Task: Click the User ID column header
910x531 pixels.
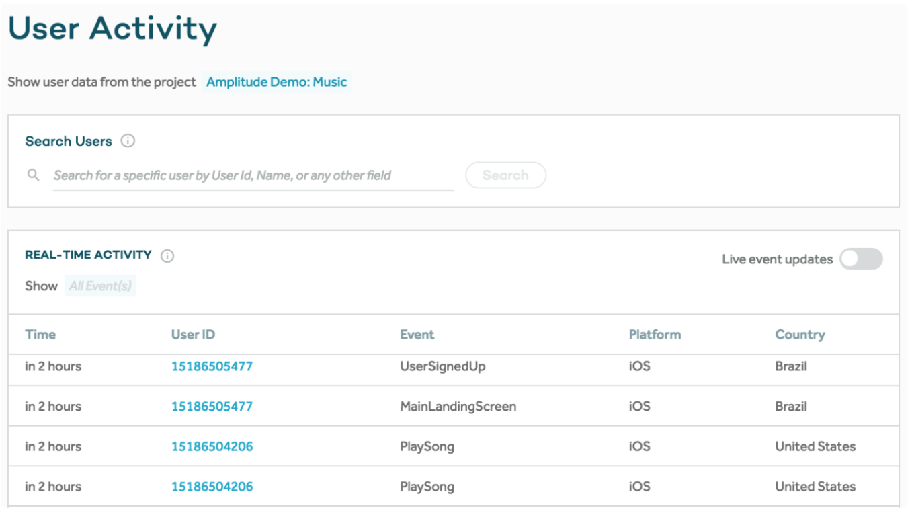Action: (x=193, y=335)
